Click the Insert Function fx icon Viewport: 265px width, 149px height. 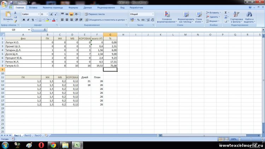(45, 30)
